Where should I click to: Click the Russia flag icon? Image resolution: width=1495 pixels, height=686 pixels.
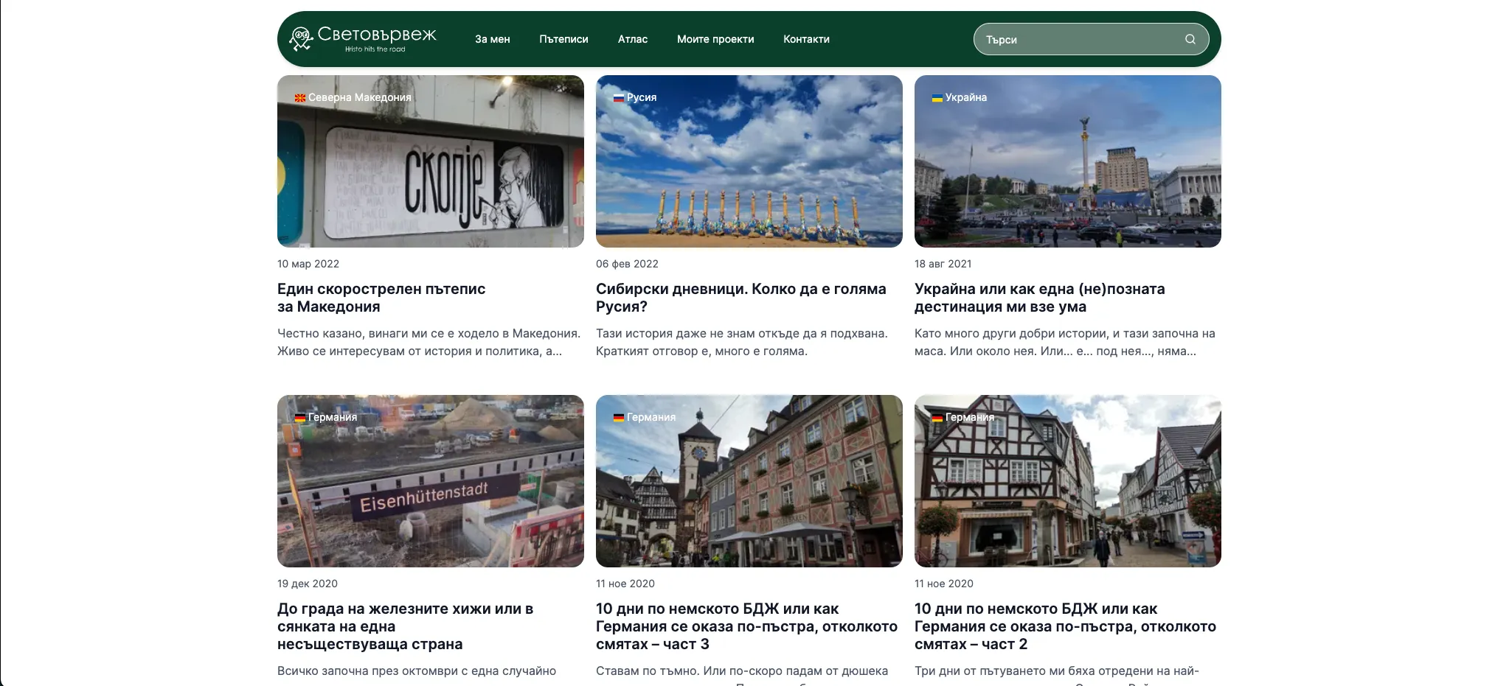pyautogui.click(x=619, y=98)
